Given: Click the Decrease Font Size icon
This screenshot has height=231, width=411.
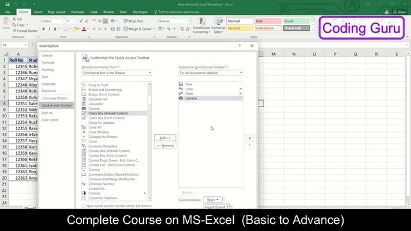Looking at the screenshot, I should [x=87, y=21].
